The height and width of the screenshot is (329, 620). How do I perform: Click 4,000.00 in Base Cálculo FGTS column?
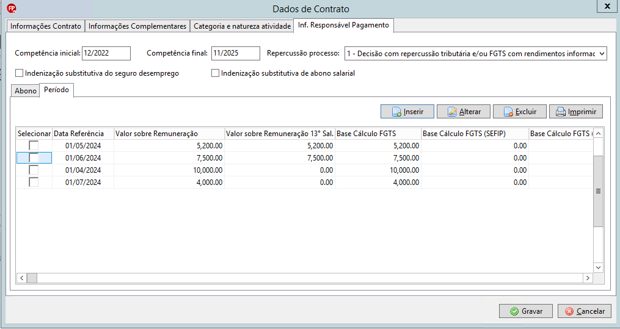pos(378,183)
